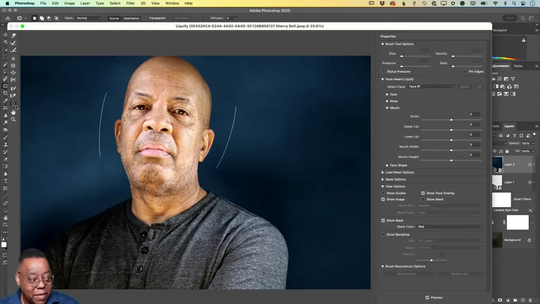Select the Forward Warp tool in Liquify
Screen dimensions: 540x304
pyautogui.click(x=13, y=36)
